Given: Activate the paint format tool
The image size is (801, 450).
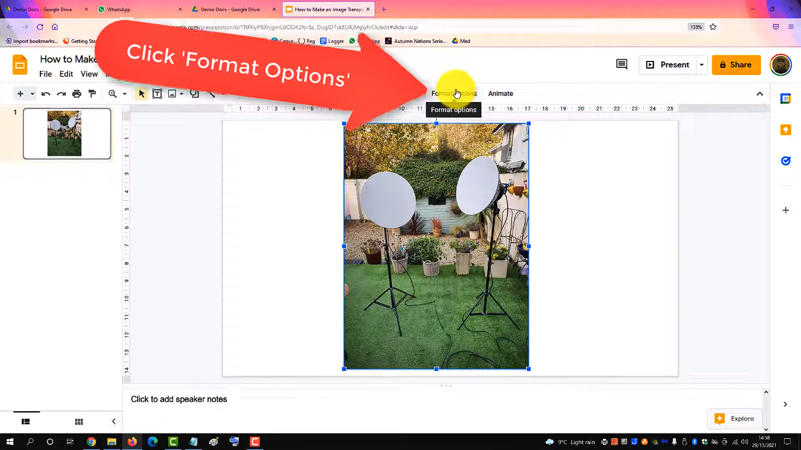Looking at the screenshot, I should tap(92, 94).
